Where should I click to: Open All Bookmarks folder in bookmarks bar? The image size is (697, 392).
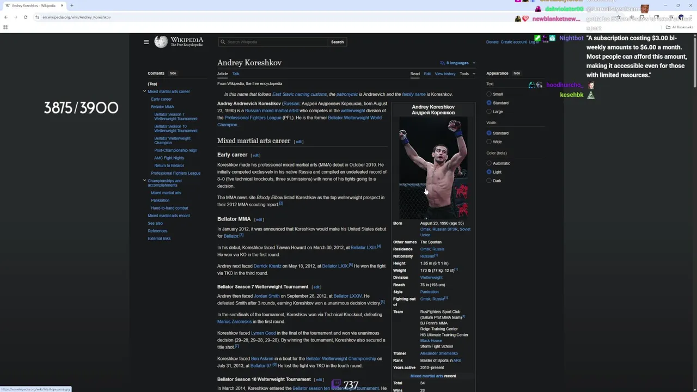tap(680, 27)
